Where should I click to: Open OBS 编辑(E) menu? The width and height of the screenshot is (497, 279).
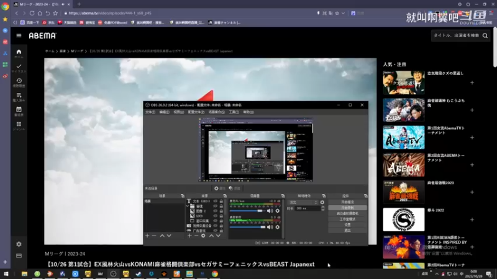[164, 112]
